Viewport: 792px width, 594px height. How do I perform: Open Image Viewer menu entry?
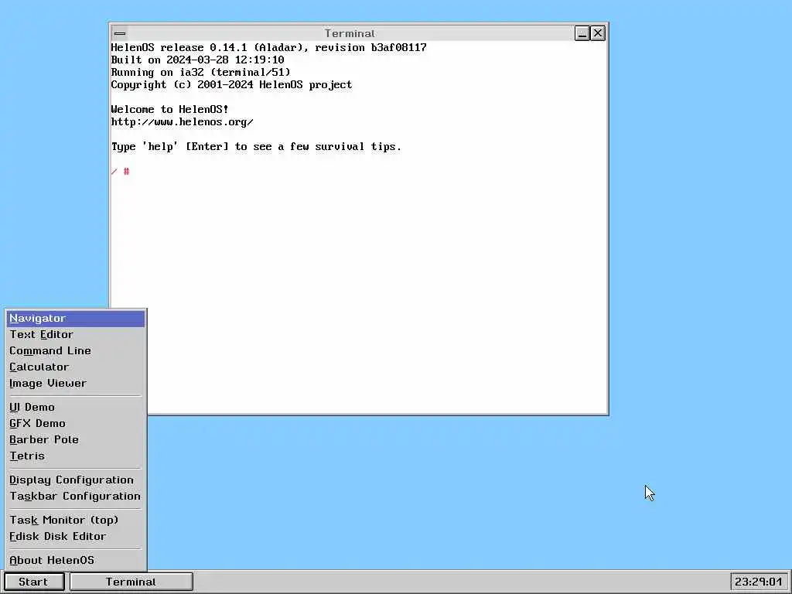76,384
